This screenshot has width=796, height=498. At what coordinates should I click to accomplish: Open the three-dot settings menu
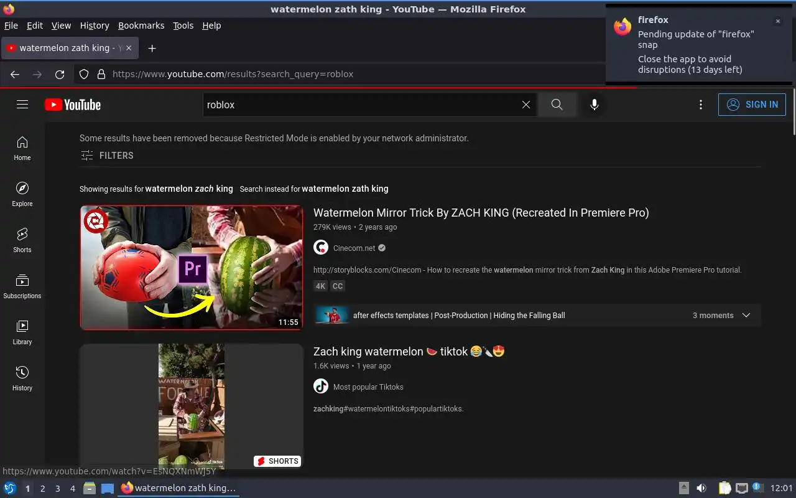701,105
